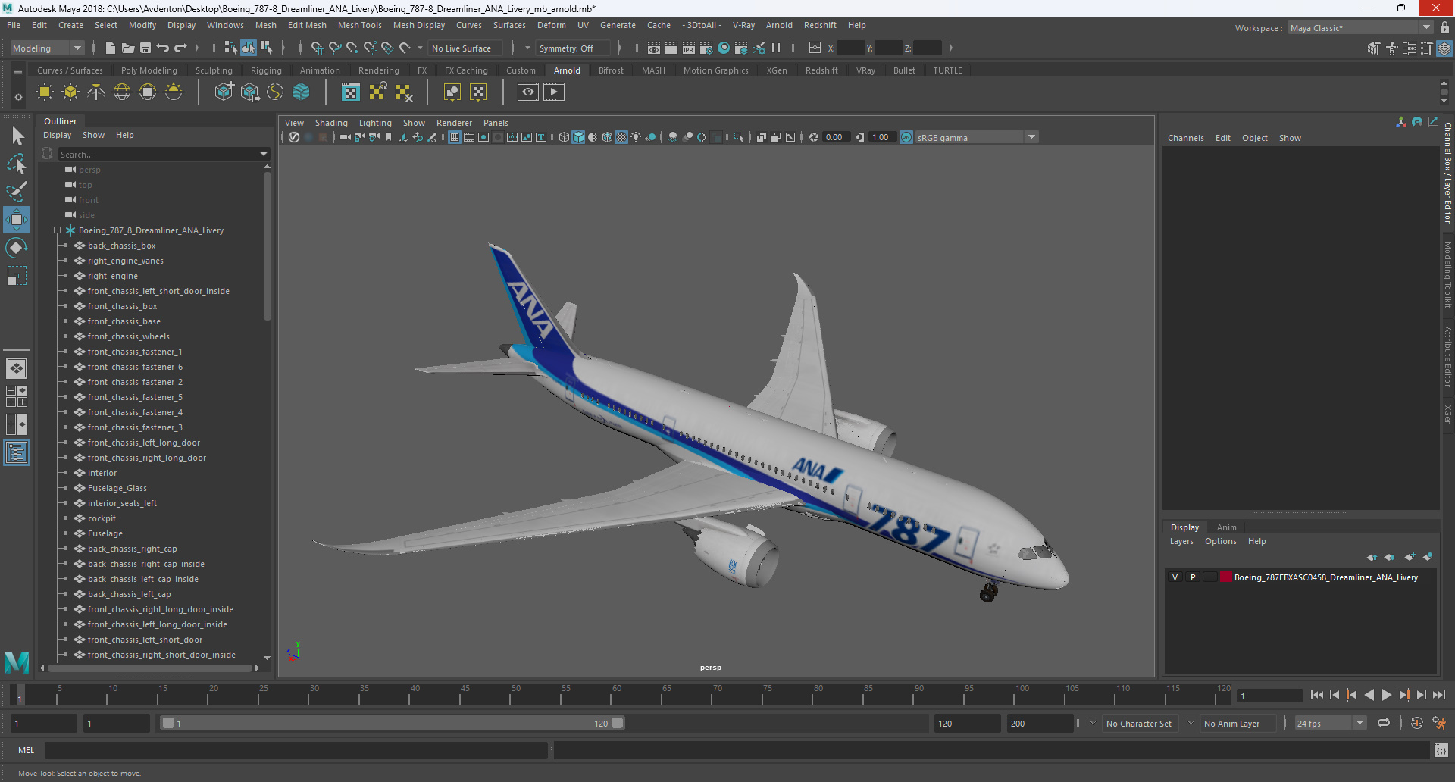Click the New scene icon
1455x782 pixels.
point(111,48)
